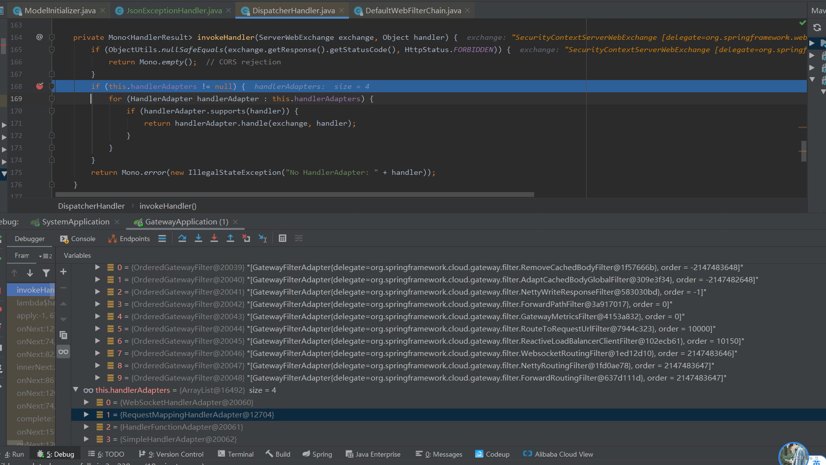
Task: Click the Show Execution Point icon
Action: (x=162, y=238)
